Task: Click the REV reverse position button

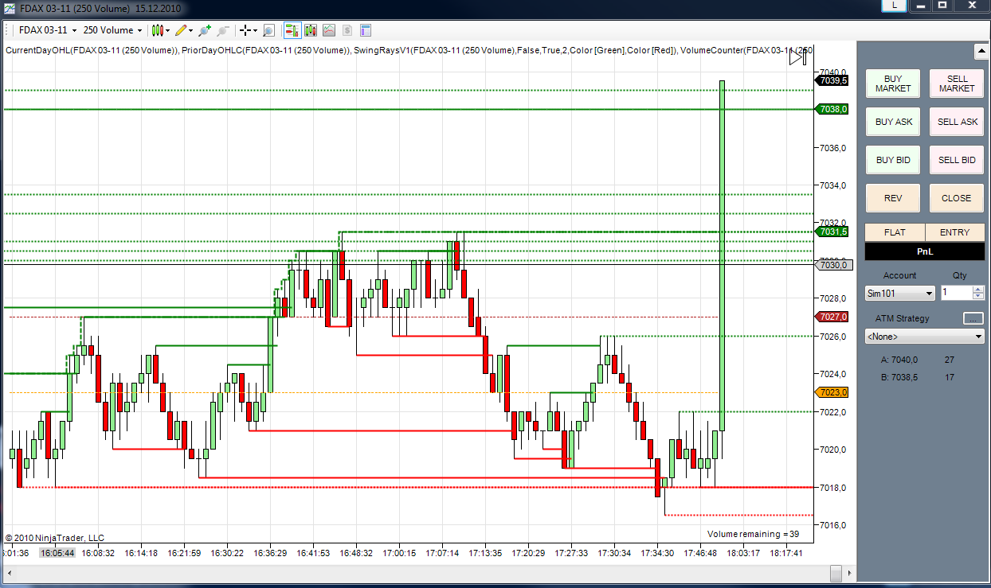Action: (893, 198)
